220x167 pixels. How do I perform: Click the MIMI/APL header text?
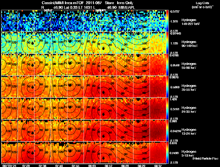[x=127, y=7]
